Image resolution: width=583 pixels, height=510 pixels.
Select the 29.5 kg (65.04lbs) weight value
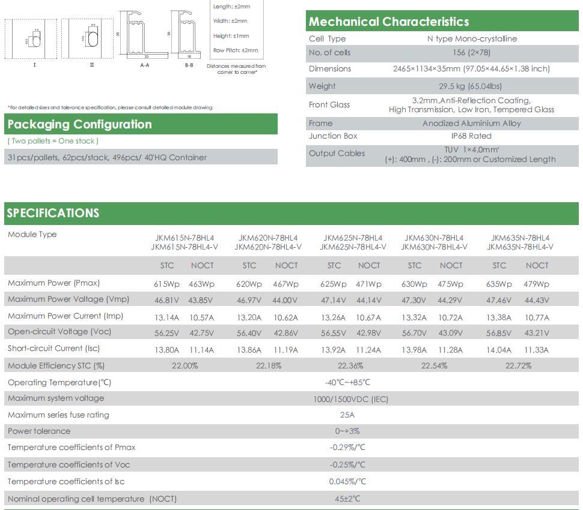click(x=471, y=86)
